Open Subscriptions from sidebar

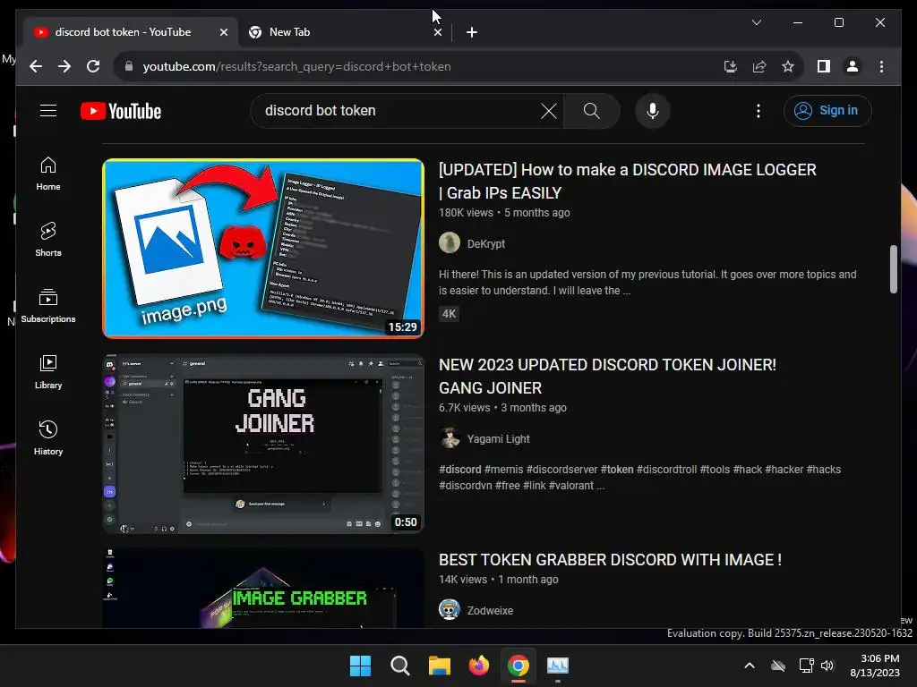tap(48, 306)
